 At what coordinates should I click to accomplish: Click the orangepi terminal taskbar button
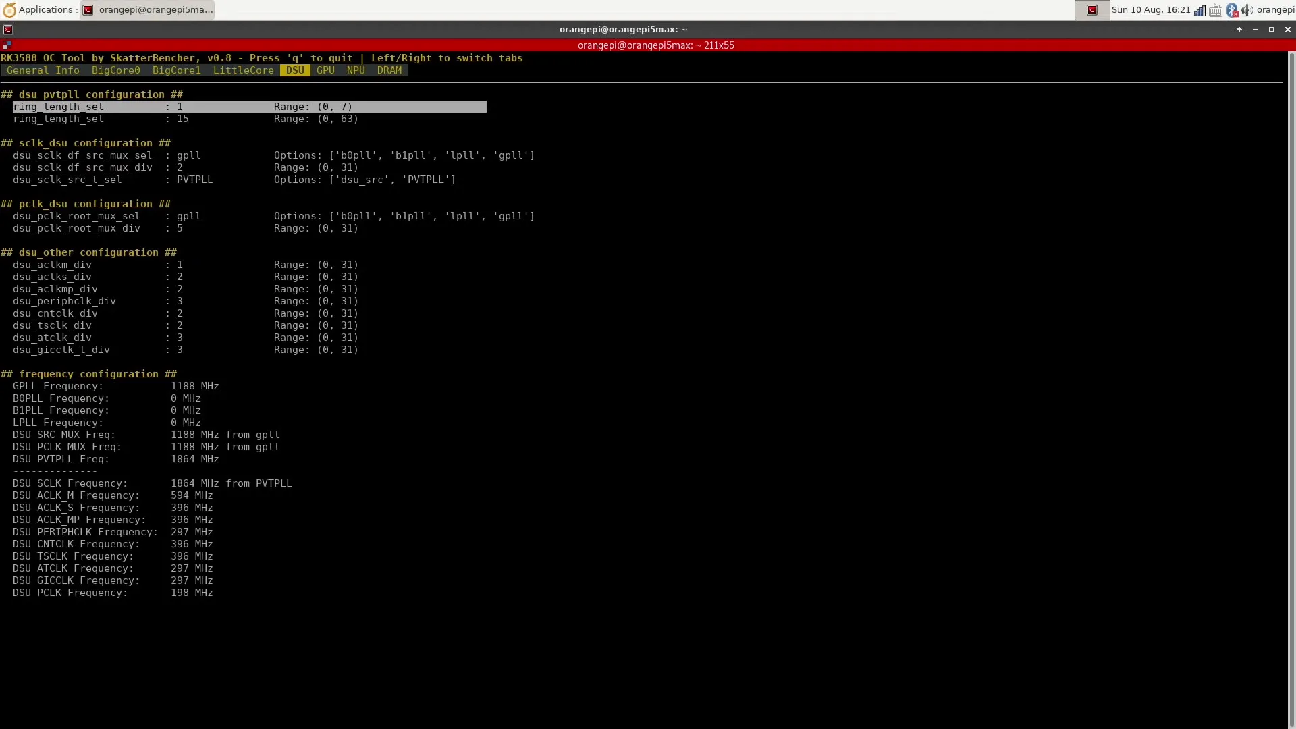[148, 10]
